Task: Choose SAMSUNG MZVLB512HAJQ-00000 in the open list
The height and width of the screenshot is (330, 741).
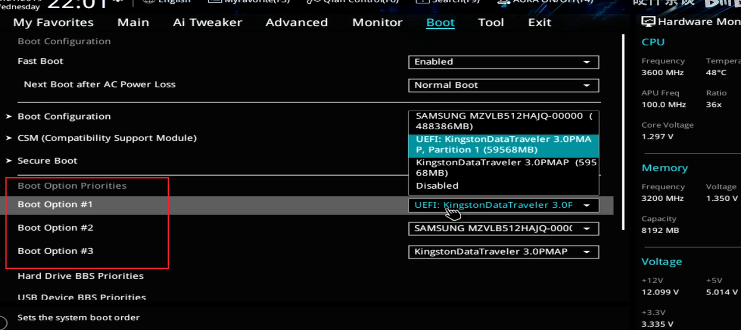Action: coord(503,121)
